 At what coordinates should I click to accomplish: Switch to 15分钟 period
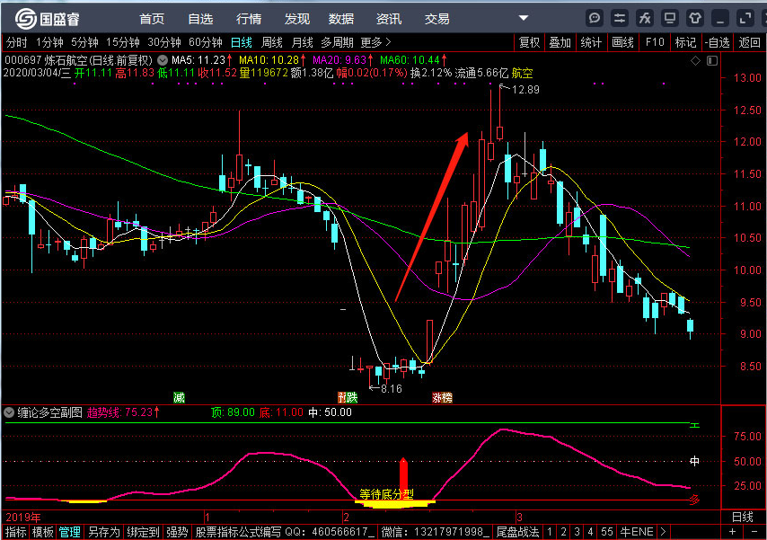123,42
